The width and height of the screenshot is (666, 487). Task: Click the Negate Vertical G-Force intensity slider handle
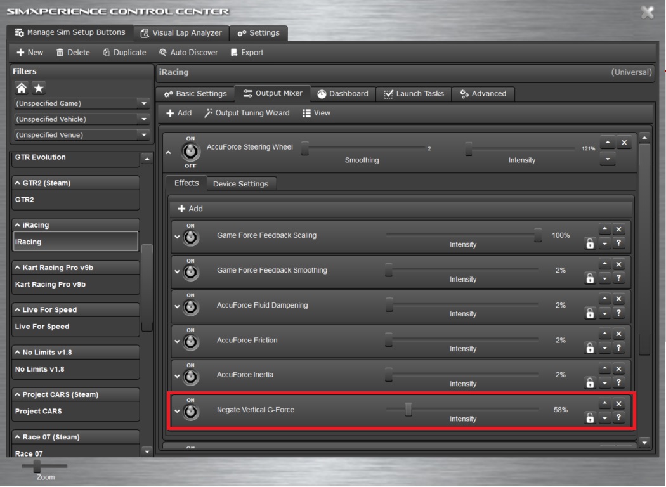pos(408,409)
